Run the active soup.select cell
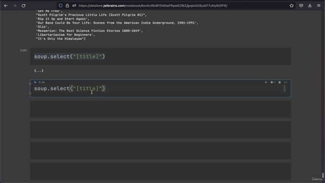Viewport: 325px width, 183px height. (36, 82)
